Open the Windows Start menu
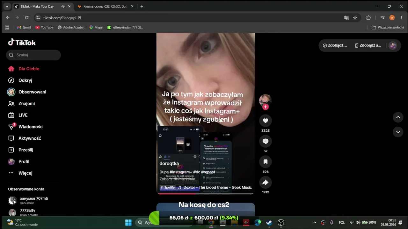This screenshot has height=229, width=408. coord(128,222)
